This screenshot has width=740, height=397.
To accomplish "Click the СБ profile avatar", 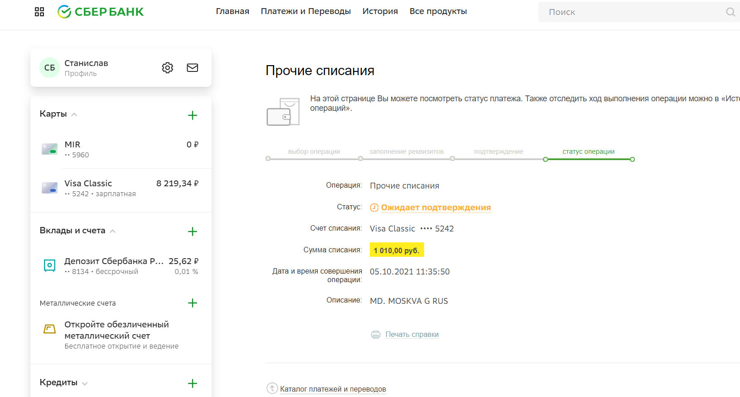I will click(x=49, y=68).
